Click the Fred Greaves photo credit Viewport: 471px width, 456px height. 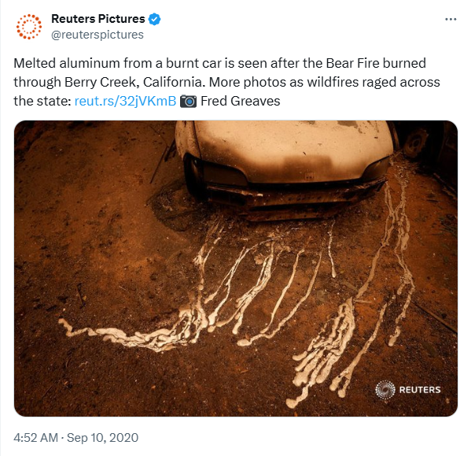pos(241,101)
